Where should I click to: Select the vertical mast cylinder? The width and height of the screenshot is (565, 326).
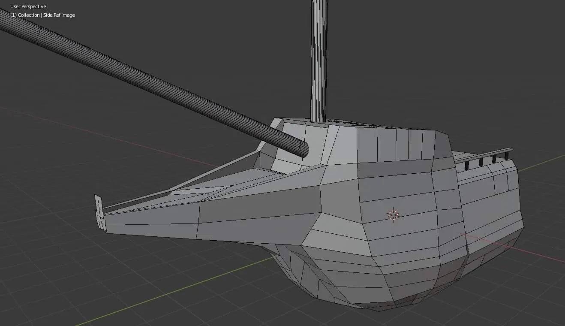(319, 61)
